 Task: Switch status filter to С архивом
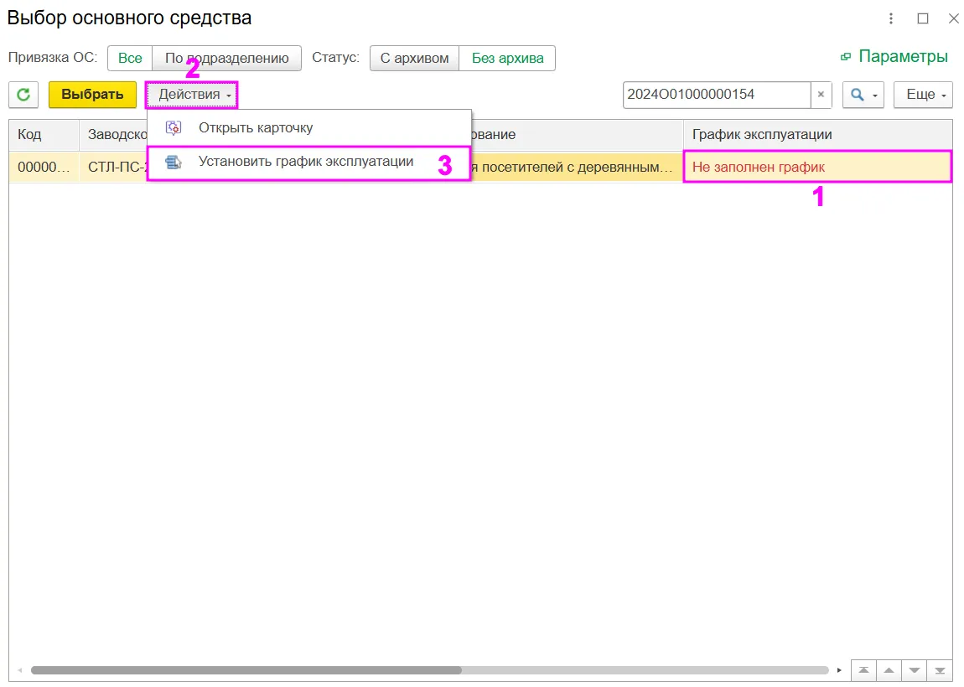point(414,59)
